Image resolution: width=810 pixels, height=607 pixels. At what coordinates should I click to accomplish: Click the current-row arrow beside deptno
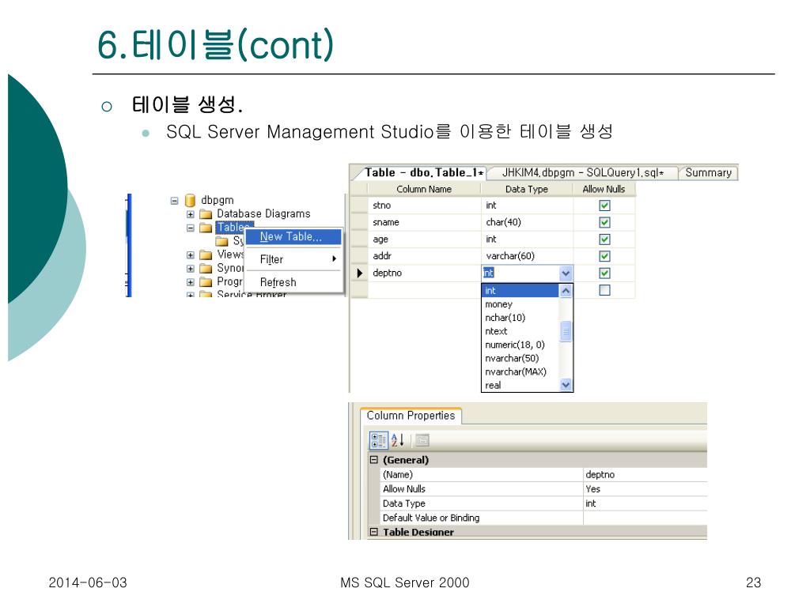click(360, 273)
